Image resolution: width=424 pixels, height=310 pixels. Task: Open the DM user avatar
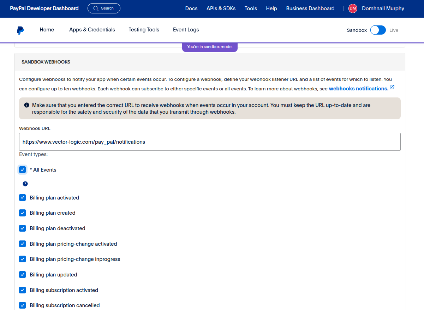click(353, 8)
